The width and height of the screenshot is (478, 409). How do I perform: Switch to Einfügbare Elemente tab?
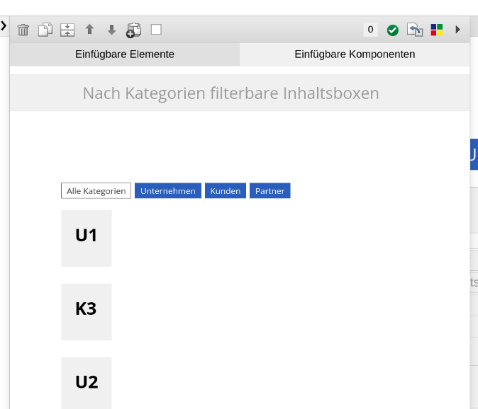(125, 54)
